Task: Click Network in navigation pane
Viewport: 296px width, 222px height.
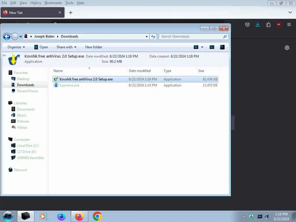Action: click(x=21, y=170)
